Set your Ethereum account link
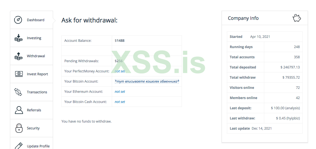Image resolution: width=316 pixels, height=149 pixels. [x=120, y=91]
